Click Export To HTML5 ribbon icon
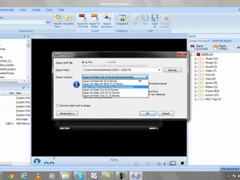 (x=94, y=21)
